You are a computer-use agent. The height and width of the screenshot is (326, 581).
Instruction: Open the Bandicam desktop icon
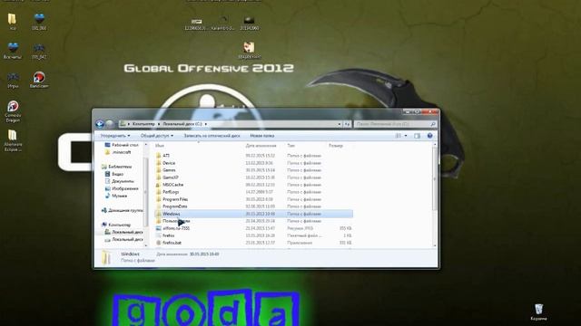[x=39, y=80]
